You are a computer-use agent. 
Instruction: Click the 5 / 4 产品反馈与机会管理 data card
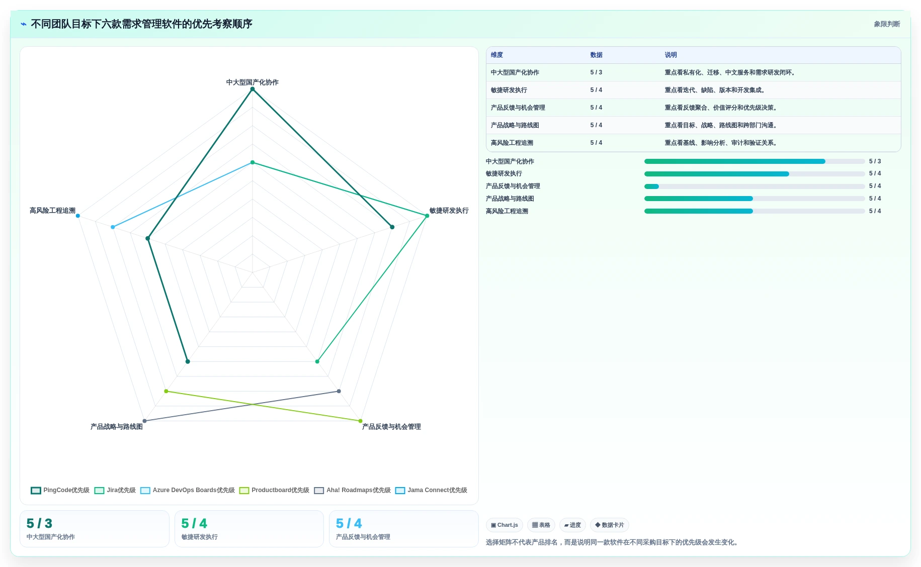click(403, 529)
